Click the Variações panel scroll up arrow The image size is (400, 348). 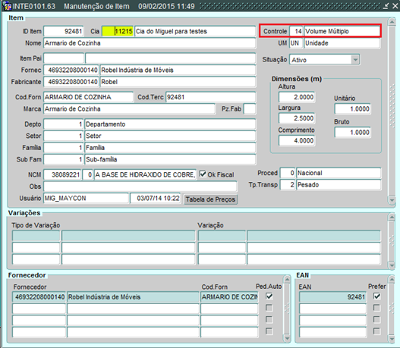coord(392,218)
